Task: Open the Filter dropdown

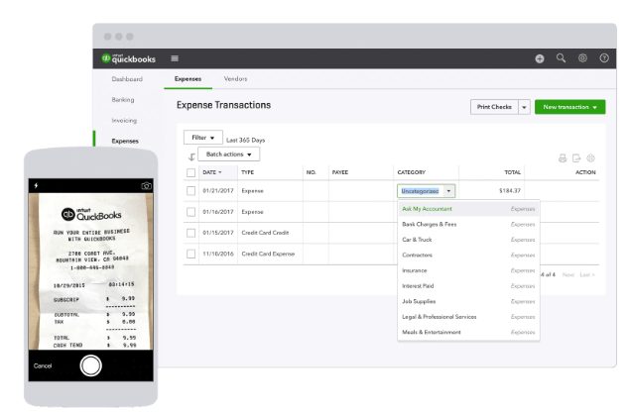Action: point(203,138)
